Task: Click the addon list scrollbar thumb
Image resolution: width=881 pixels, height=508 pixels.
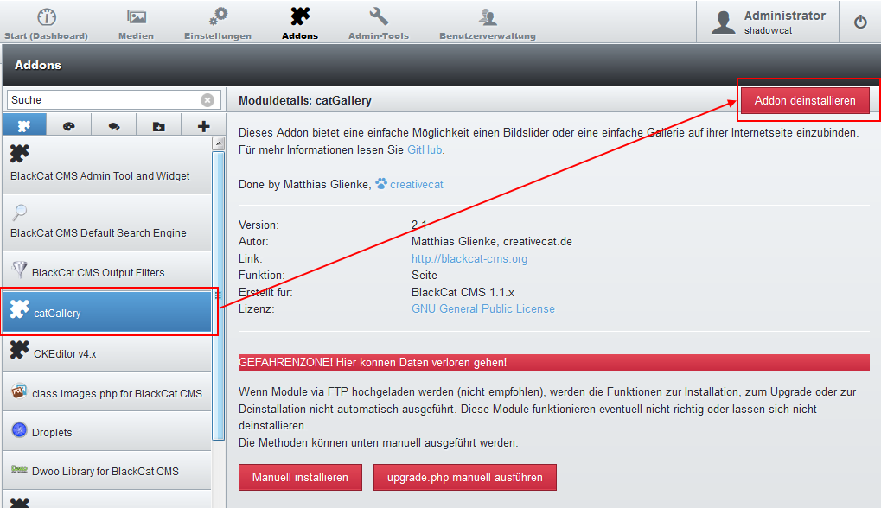Action: pos(218,295)
